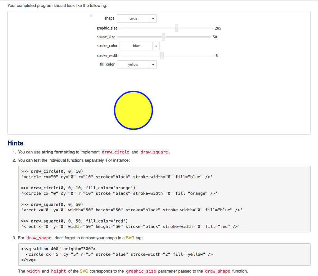Viewport: 318px width, 276px height.
Task: Adjust the stroke_width slider thumb
Action: click(x=161, y=55)
